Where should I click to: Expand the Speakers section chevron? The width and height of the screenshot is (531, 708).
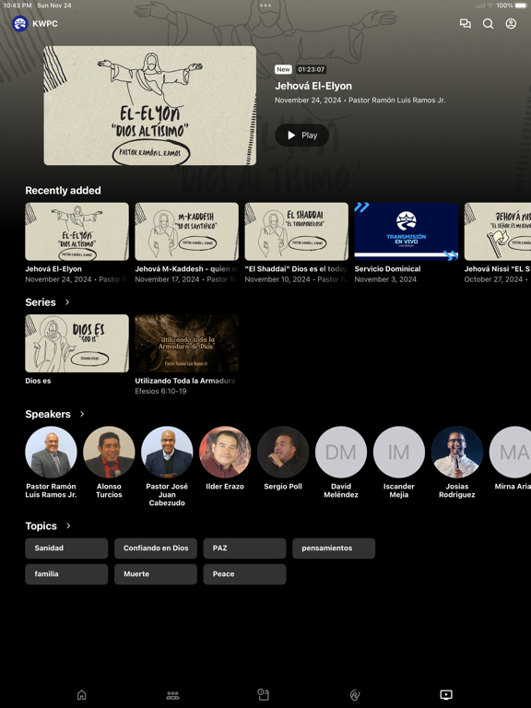click(x=82, y=414)
